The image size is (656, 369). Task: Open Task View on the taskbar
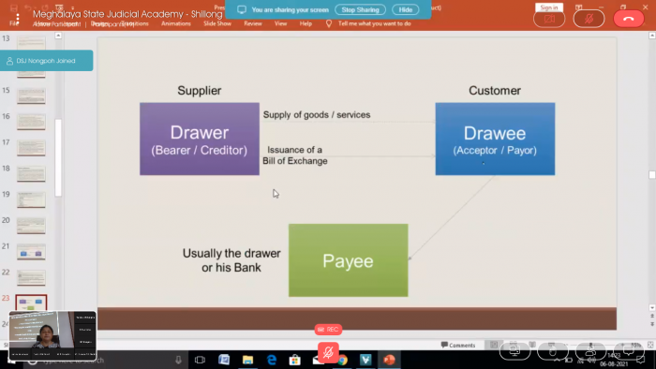200,360
